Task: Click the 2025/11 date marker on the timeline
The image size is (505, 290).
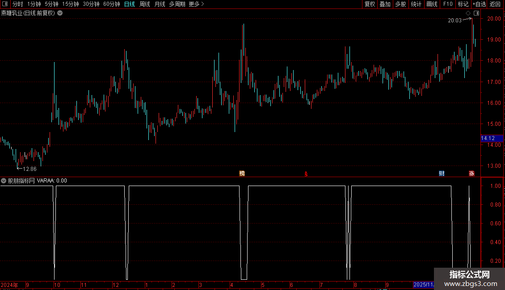Action: click(424, 285)
